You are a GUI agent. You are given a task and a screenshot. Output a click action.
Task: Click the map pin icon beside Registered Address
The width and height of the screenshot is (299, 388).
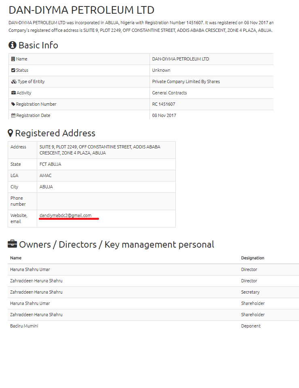point(11,133)
